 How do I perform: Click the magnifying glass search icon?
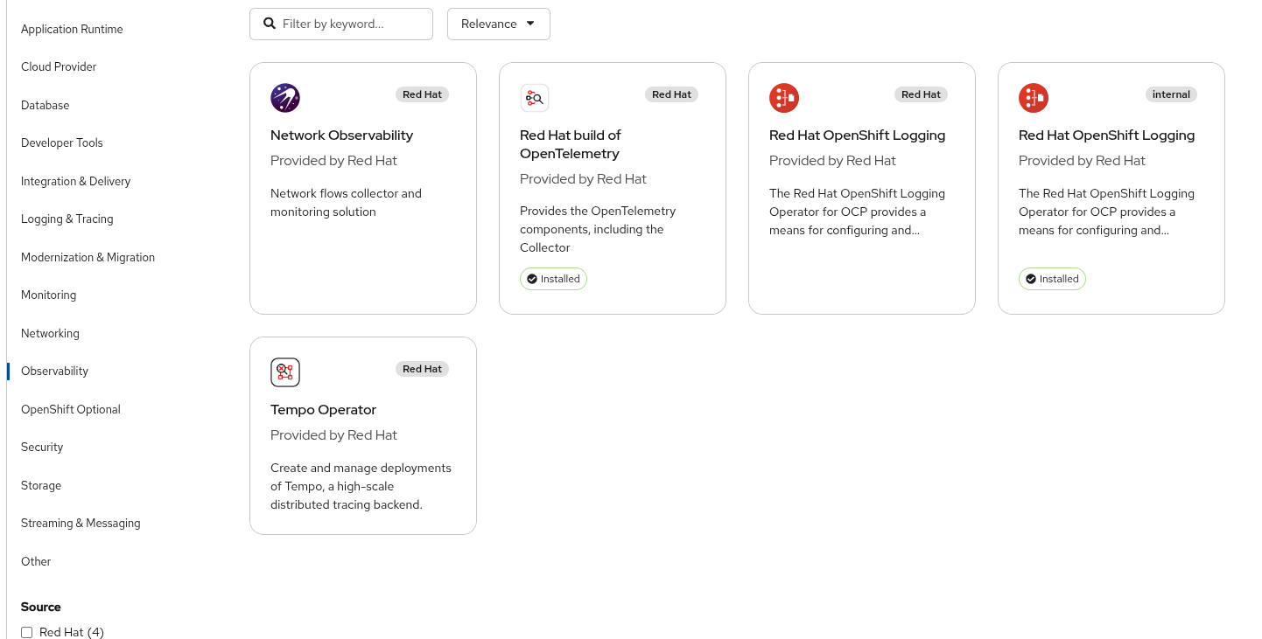point(270,24)
